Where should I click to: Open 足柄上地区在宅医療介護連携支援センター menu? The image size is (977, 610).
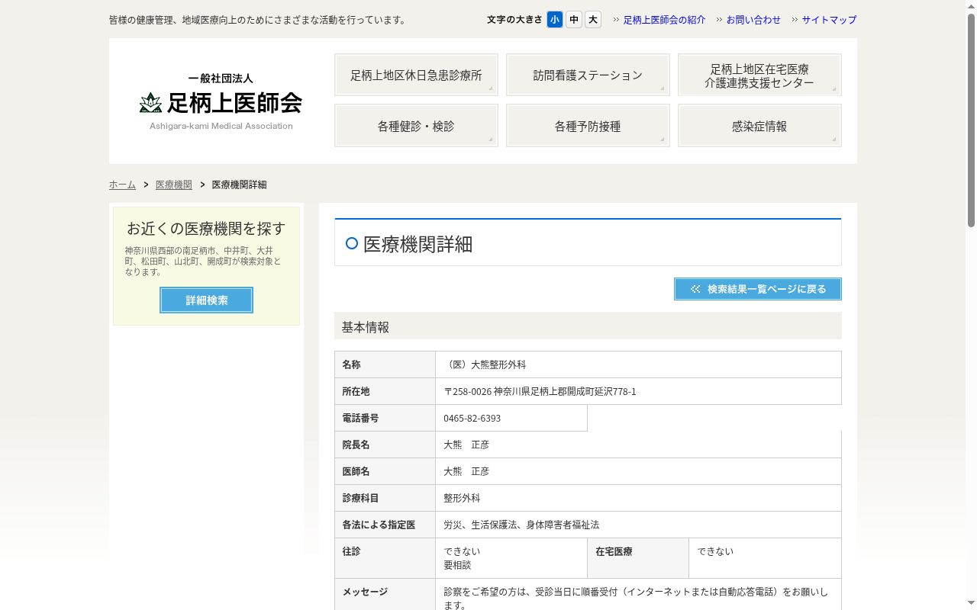click(759, 75)
